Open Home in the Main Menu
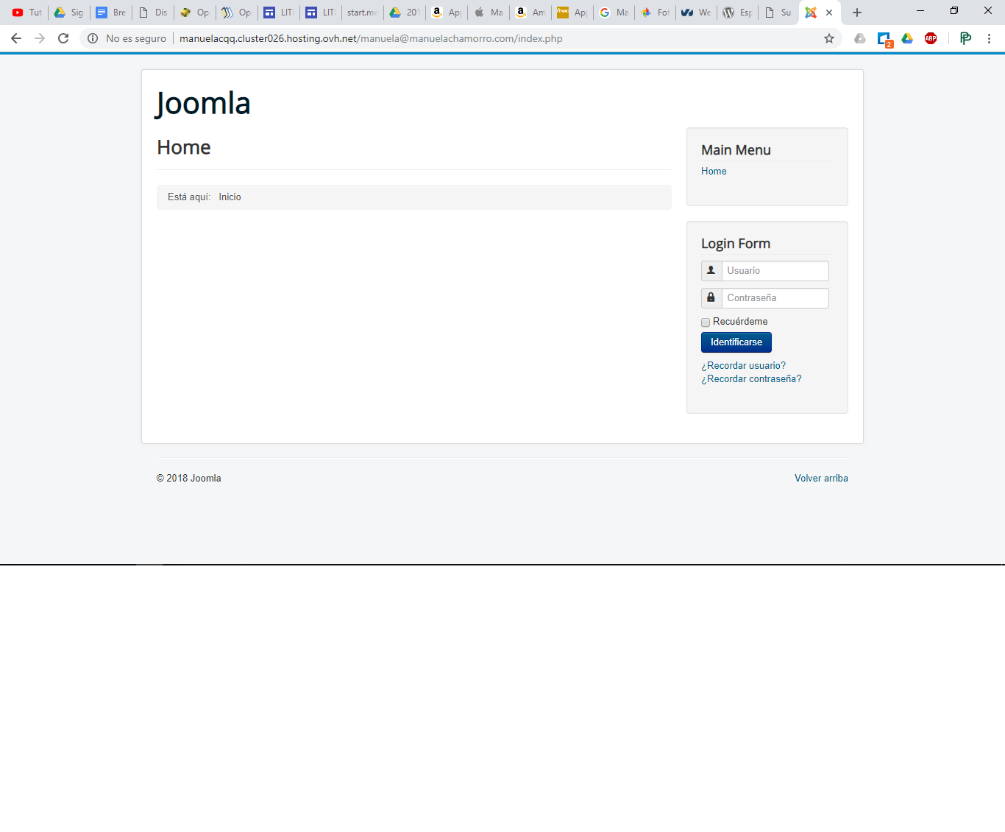The image size is (1005, 832). coord(714,172)
